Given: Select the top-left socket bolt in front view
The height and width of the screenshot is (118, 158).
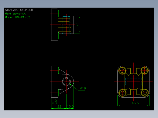Looking at the screenshot, I should coord(122,70).
